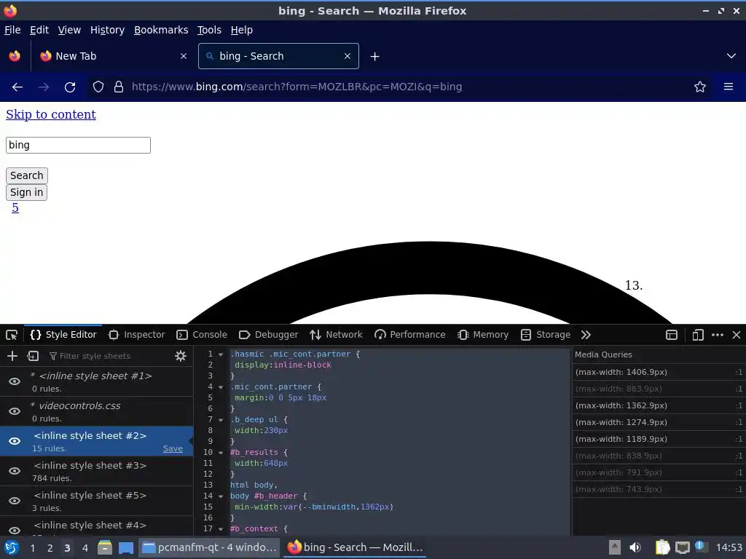The image size is (746, 559).
Task: Switch to the Performance tab
Action: (409, 335)
